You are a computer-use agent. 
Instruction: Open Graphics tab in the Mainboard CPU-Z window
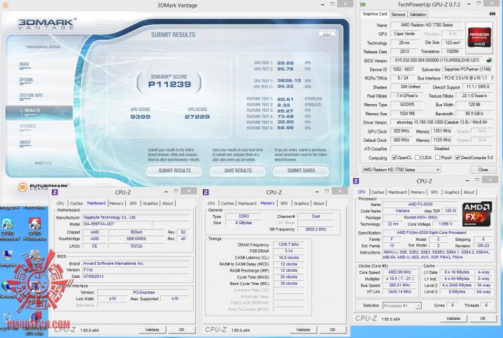(x=150, y=203)
